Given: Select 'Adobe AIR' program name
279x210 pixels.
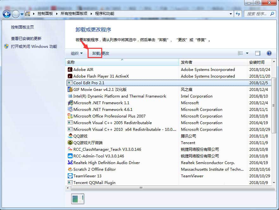Looking at the screenshot, I should [x=83, y=69].
